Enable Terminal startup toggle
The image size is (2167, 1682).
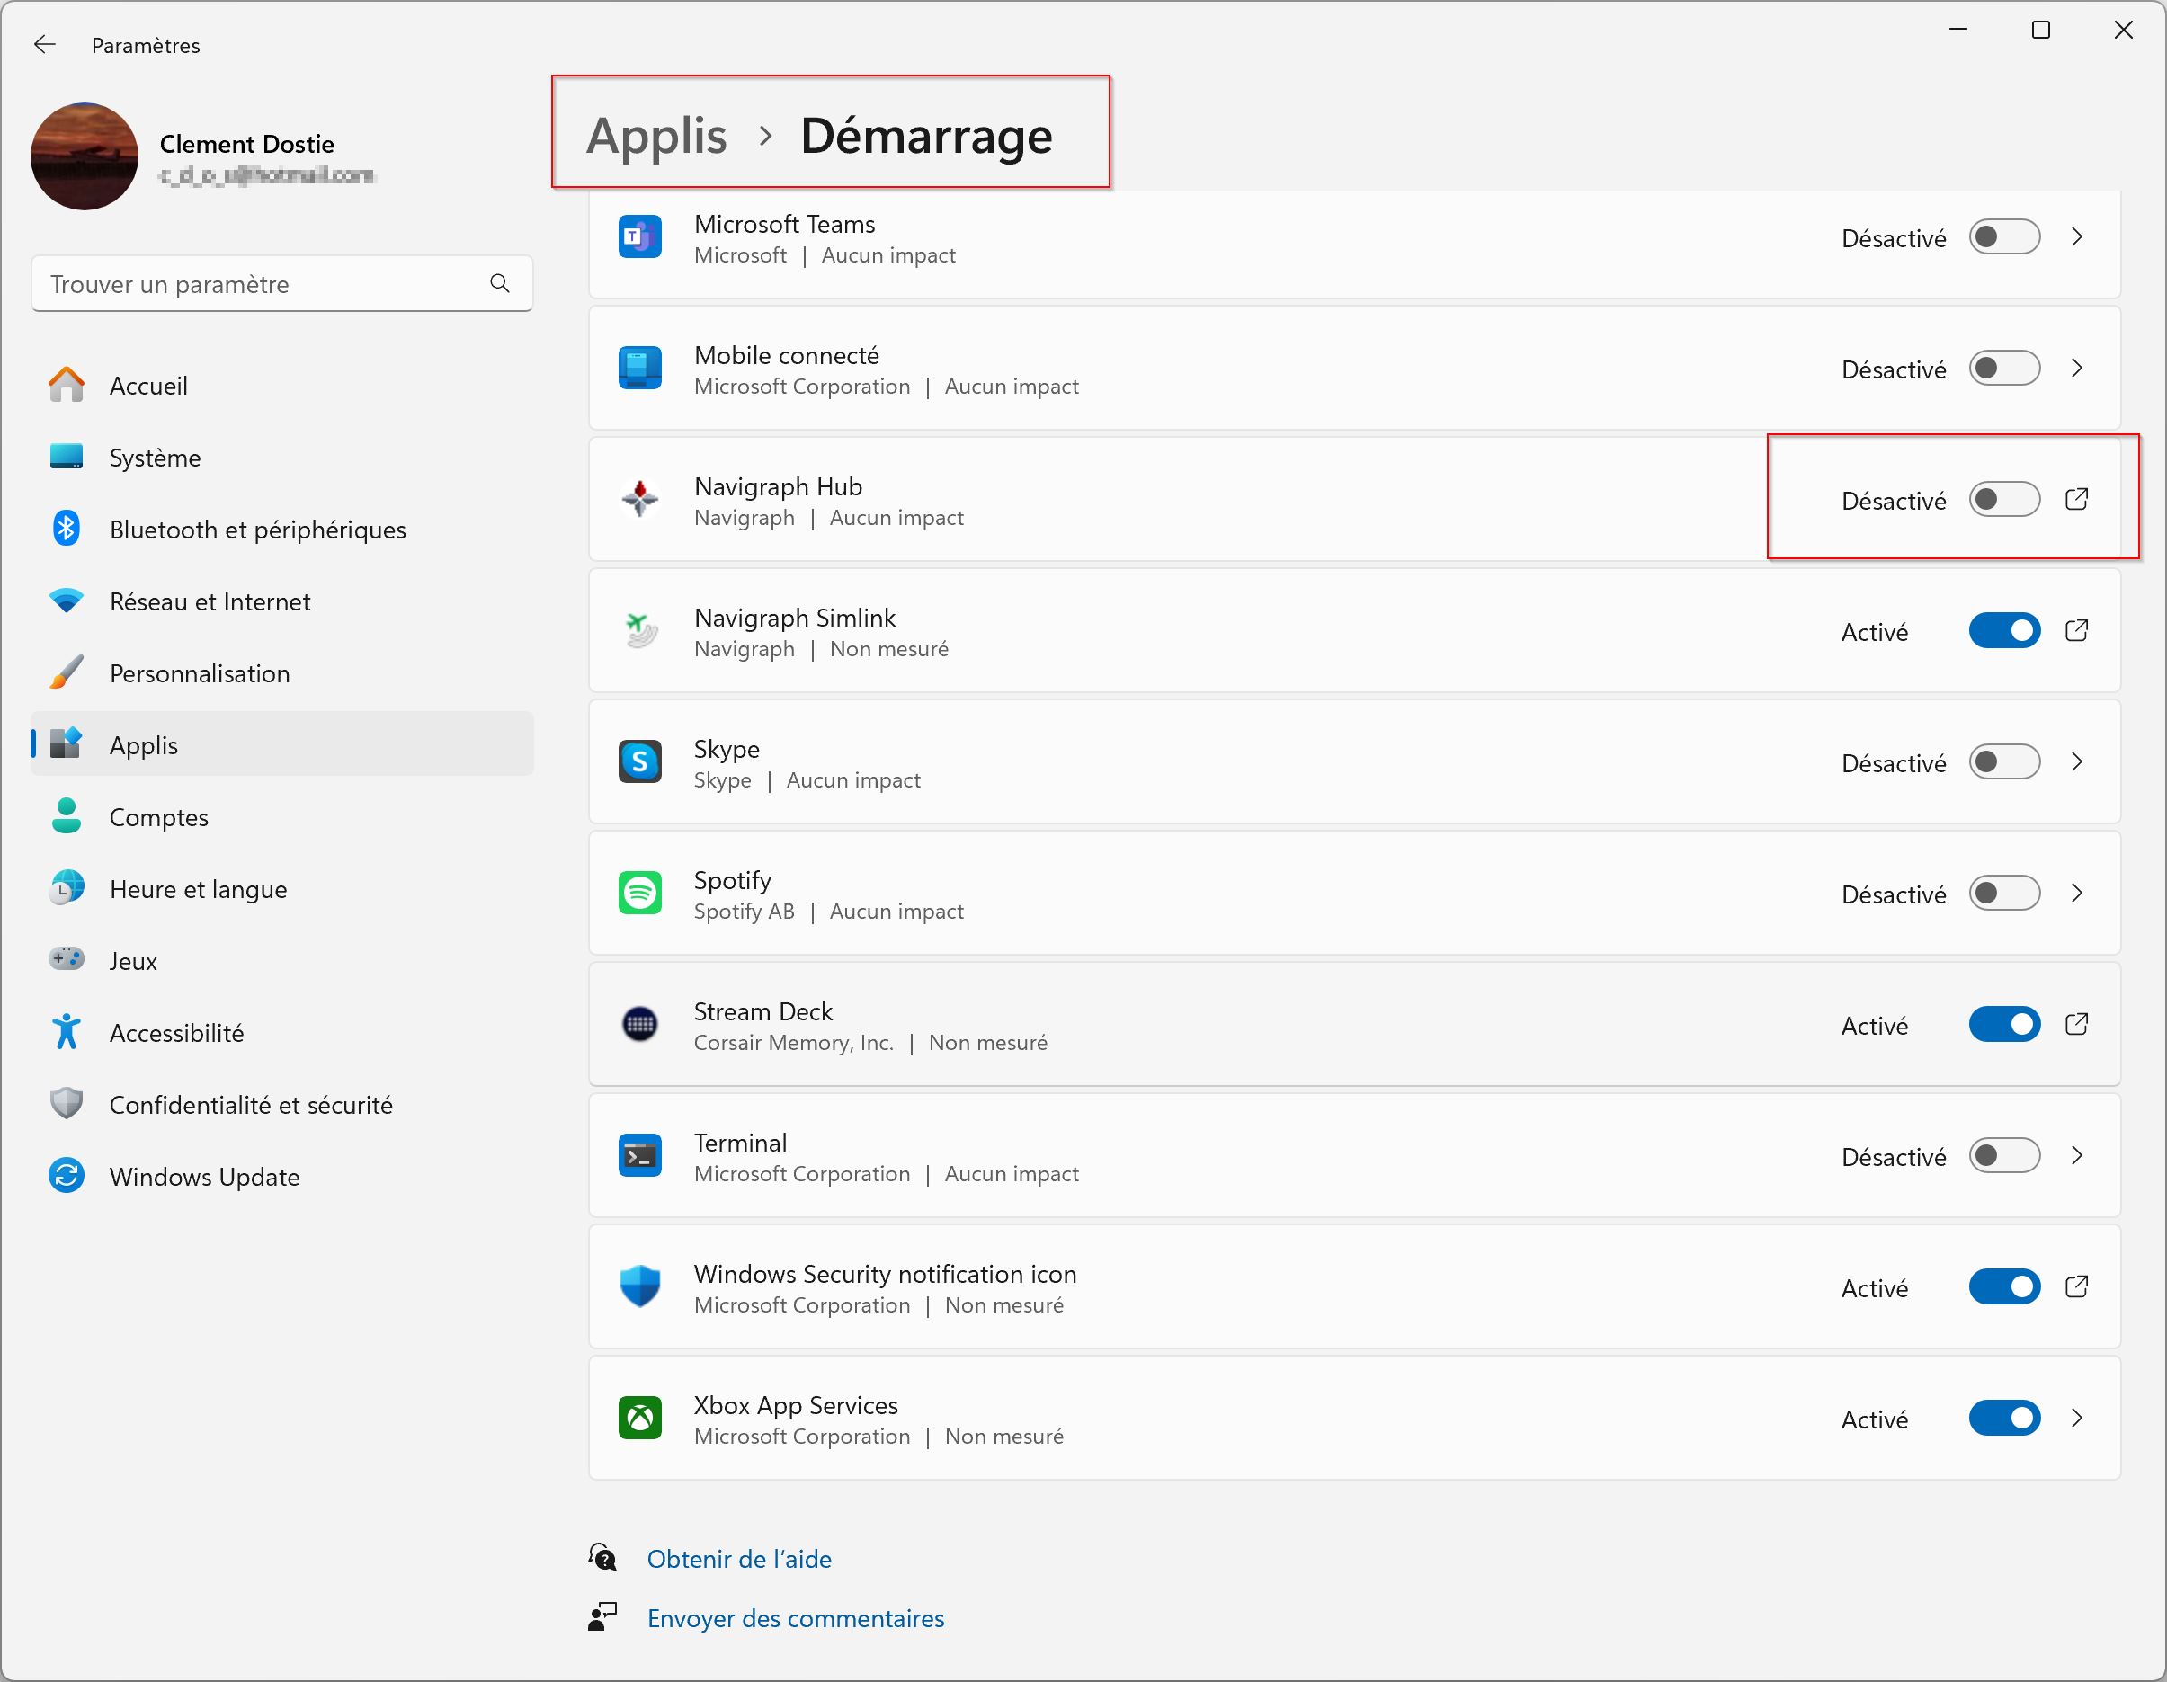(2004, 1155)
